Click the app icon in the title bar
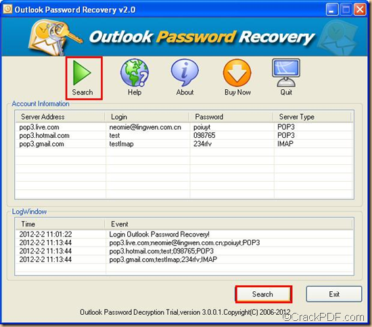The image size is (372, 327). coord(7,9)
